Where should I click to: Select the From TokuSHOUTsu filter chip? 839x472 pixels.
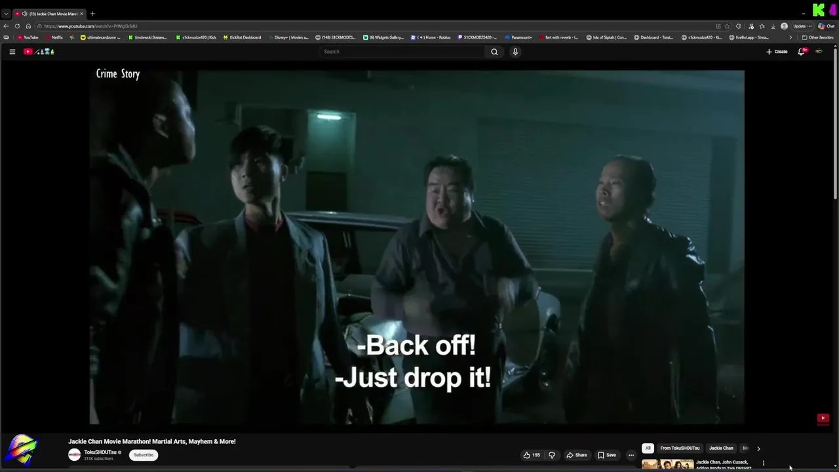coord(680,448)
